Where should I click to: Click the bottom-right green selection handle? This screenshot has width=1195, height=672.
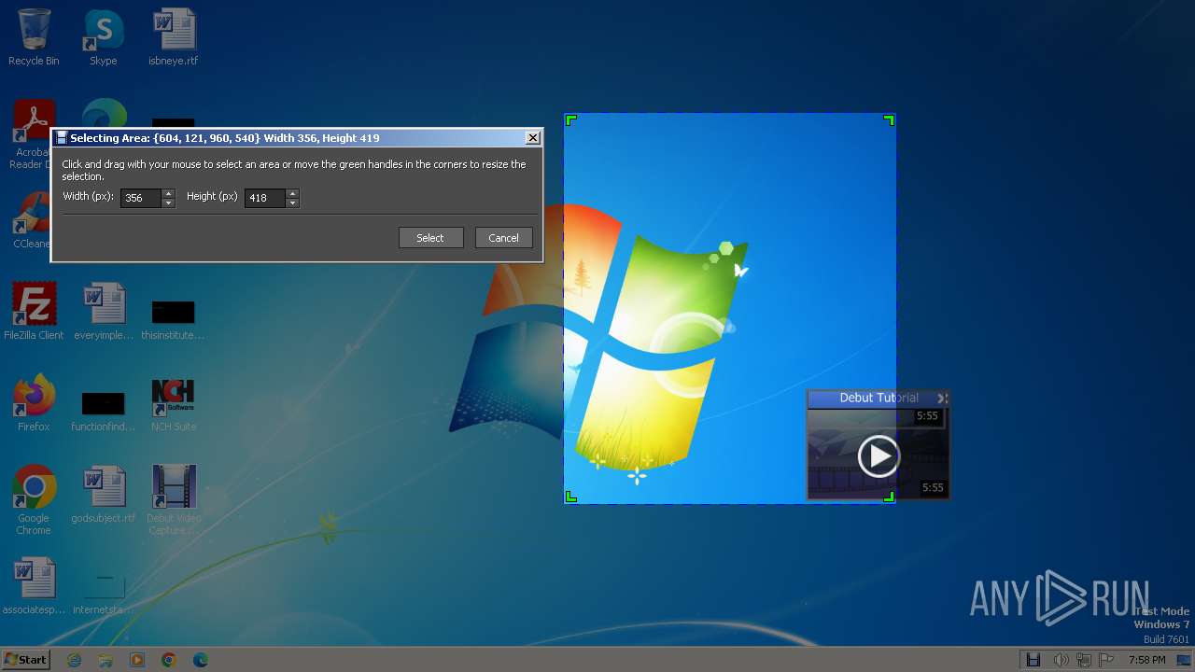889,497
